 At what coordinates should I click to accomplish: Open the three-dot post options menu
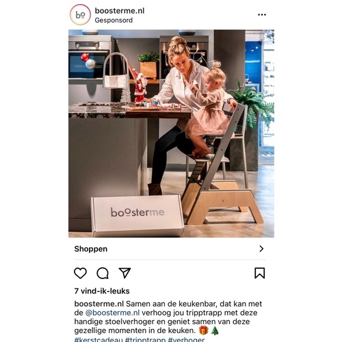click(x=262, y=14)
